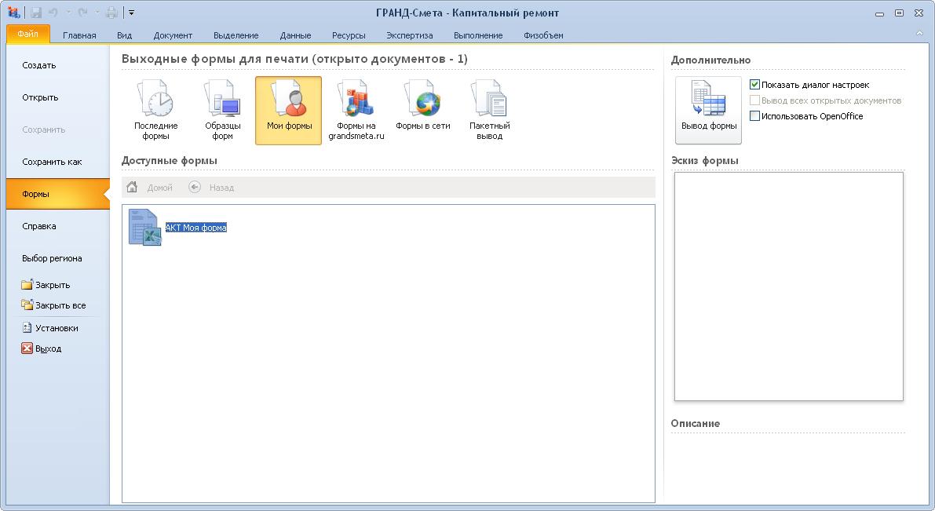Viewport: 935px width, 511px height.
Task: Select the Мои формы category
Action: pos(289,111)
